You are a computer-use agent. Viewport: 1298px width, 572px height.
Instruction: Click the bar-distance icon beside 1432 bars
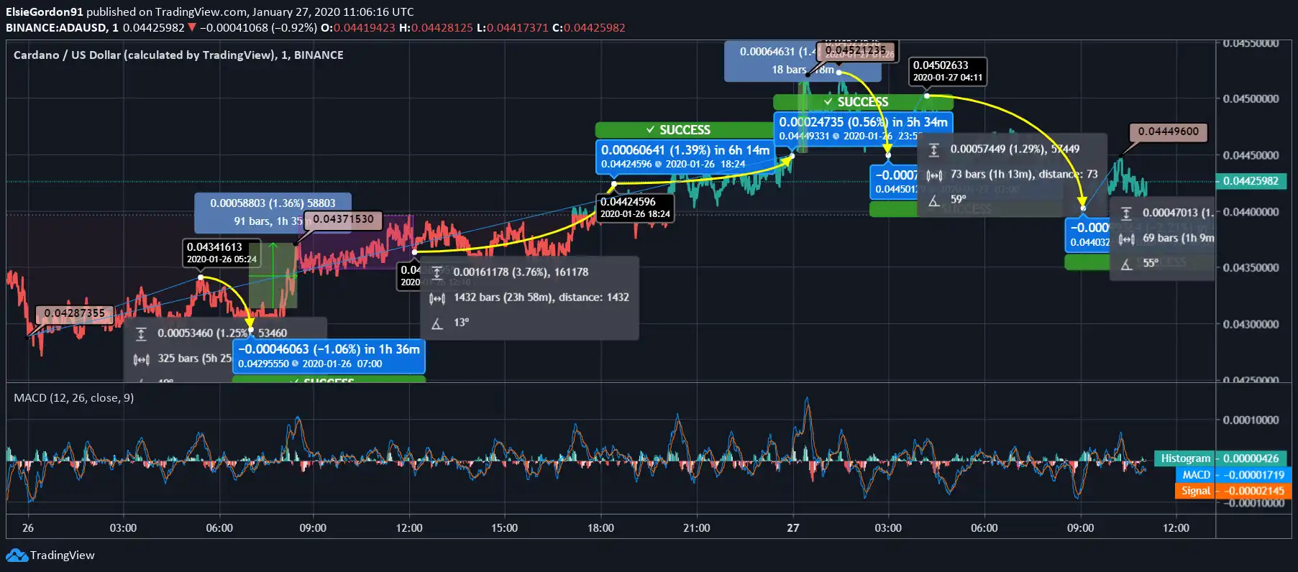437,298
